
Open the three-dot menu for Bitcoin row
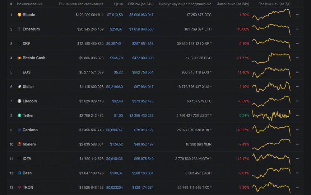click(x=298, y=15)
